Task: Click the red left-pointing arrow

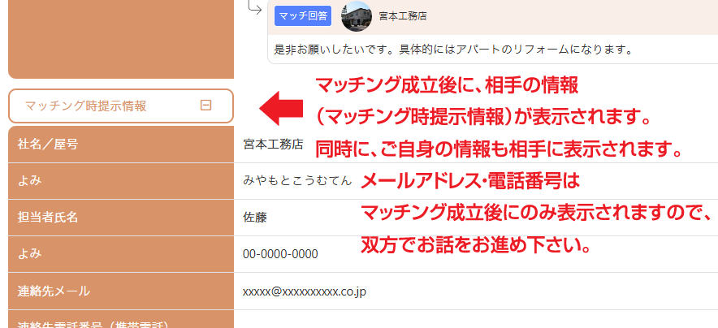Action: pos(280,107)
